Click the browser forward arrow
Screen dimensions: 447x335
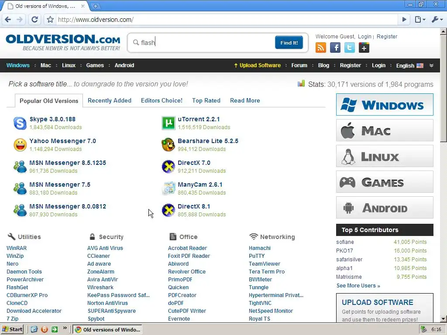click(19, 19)
